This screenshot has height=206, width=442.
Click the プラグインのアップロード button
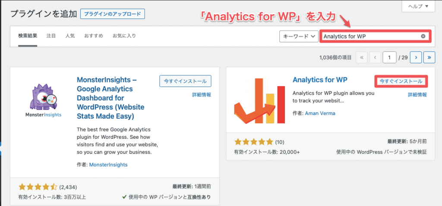click(113, 13)
